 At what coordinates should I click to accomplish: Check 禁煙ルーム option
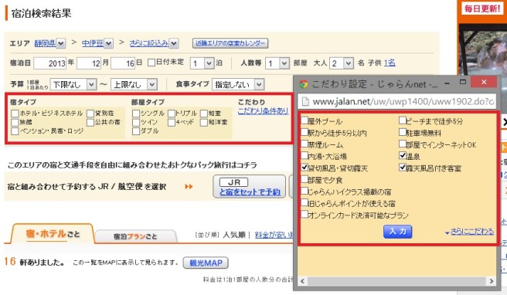point(305,144)
